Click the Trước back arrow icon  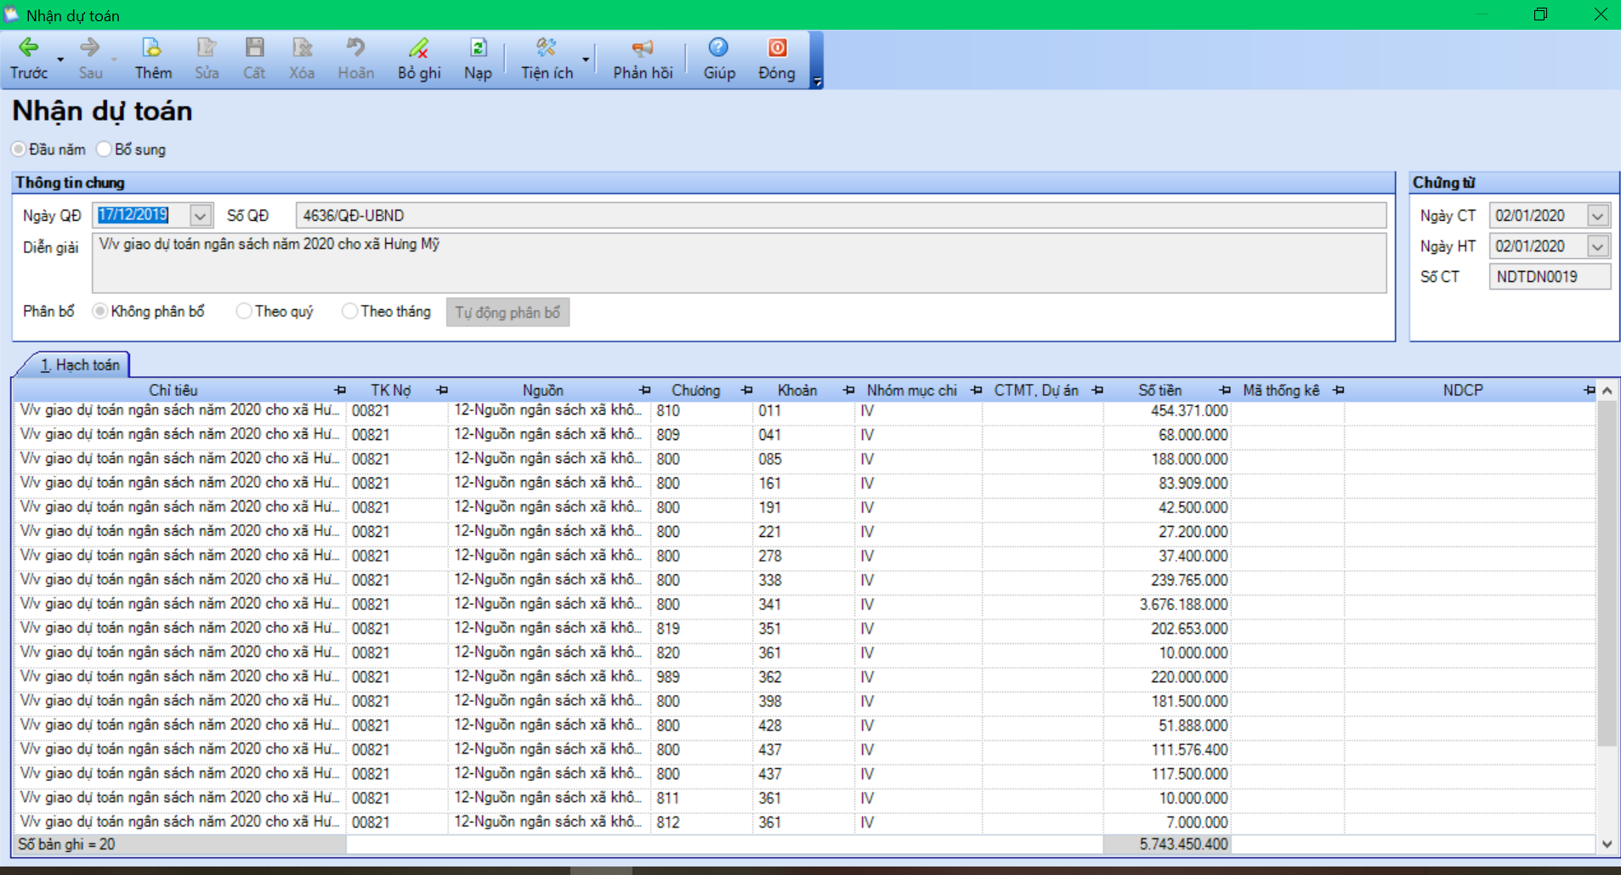(x=28, y=48)
